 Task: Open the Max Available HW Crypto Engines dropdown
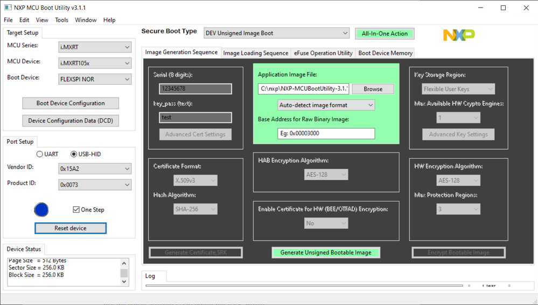(458, 118)
